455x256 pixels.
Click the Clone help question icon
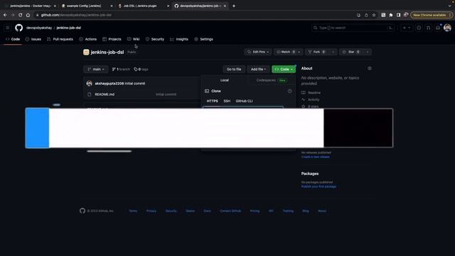point(289,91)
